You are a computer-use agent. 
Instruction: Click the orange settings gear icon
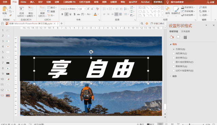coord(147,24)
